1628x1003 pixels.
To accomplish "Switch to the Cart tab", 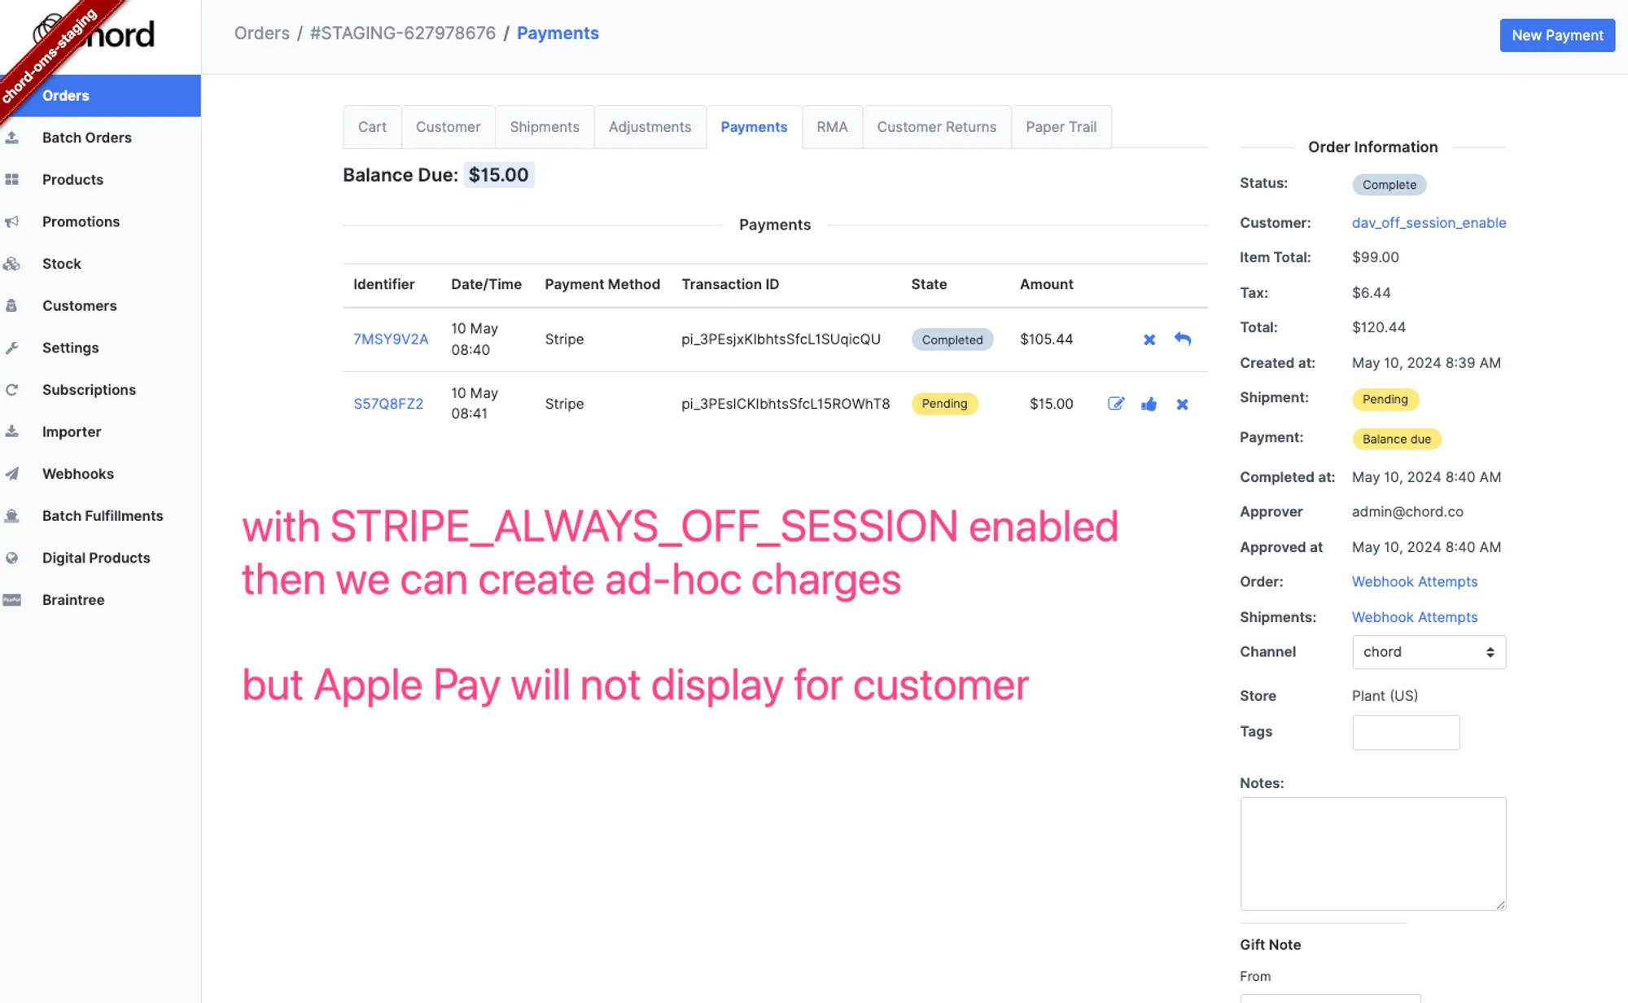I will tap(372, 127).
